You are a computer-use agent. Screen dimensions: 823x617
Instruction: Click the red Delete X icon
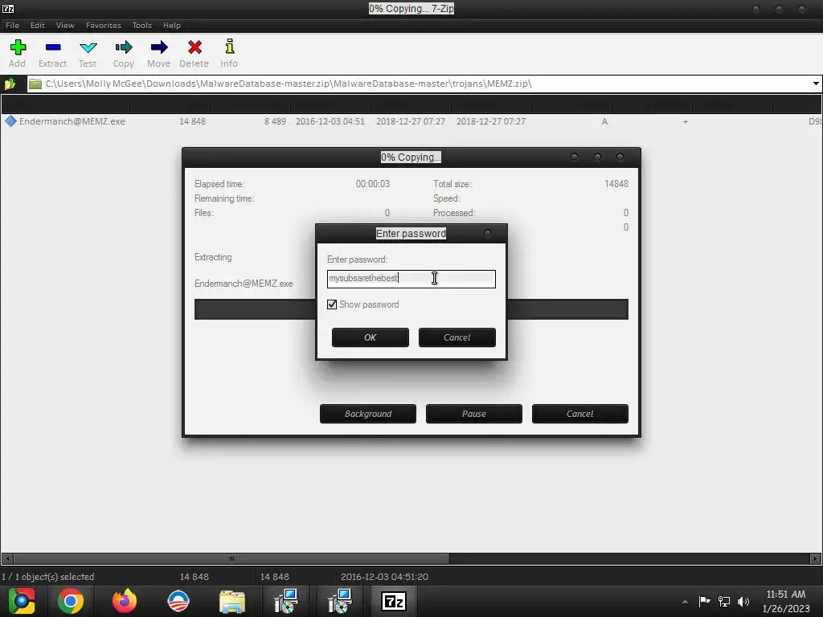[194, 47]
